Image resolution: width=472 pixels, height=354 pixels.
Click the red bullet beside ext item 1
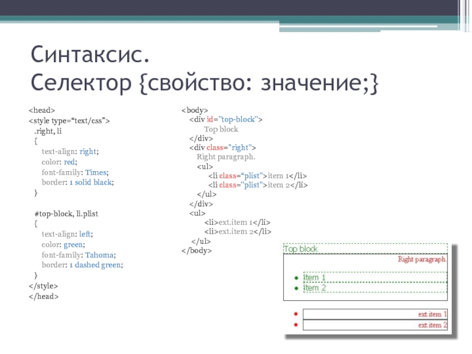296,314
